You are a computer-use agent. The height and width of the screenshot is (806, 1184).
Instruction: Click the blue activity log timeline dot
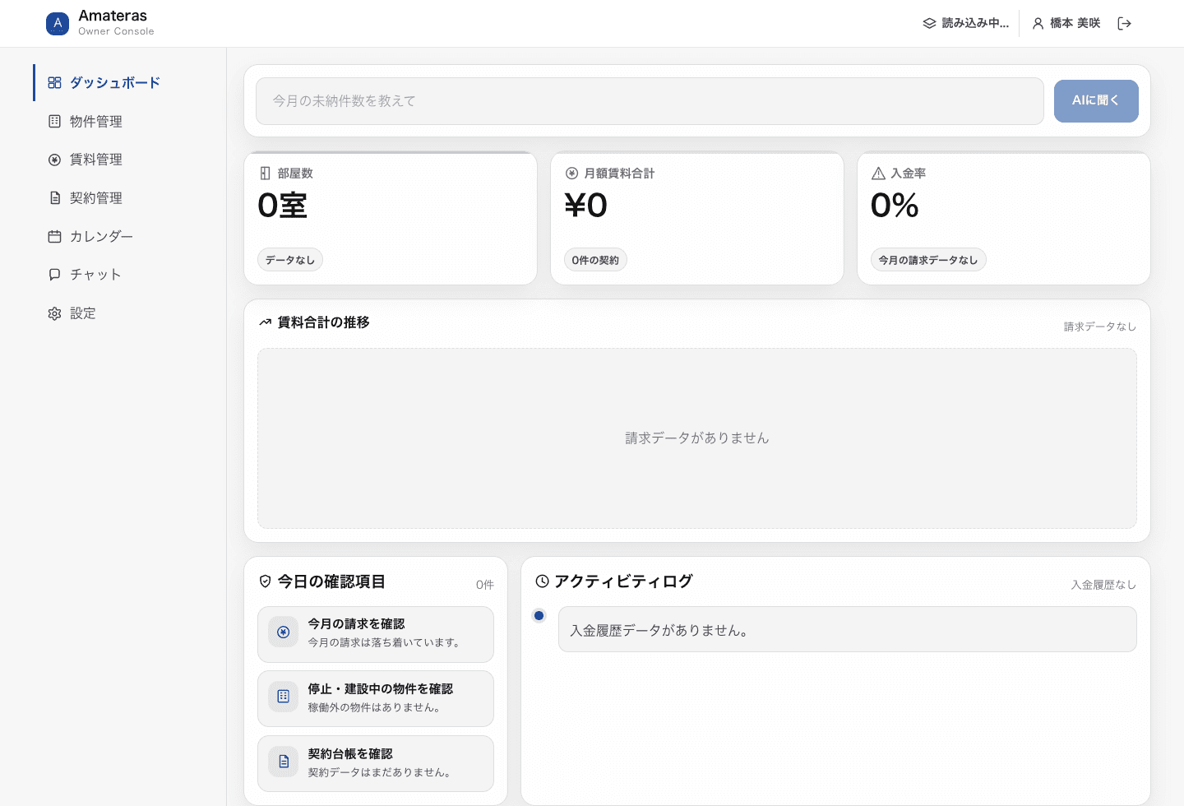tap(539, 615)
